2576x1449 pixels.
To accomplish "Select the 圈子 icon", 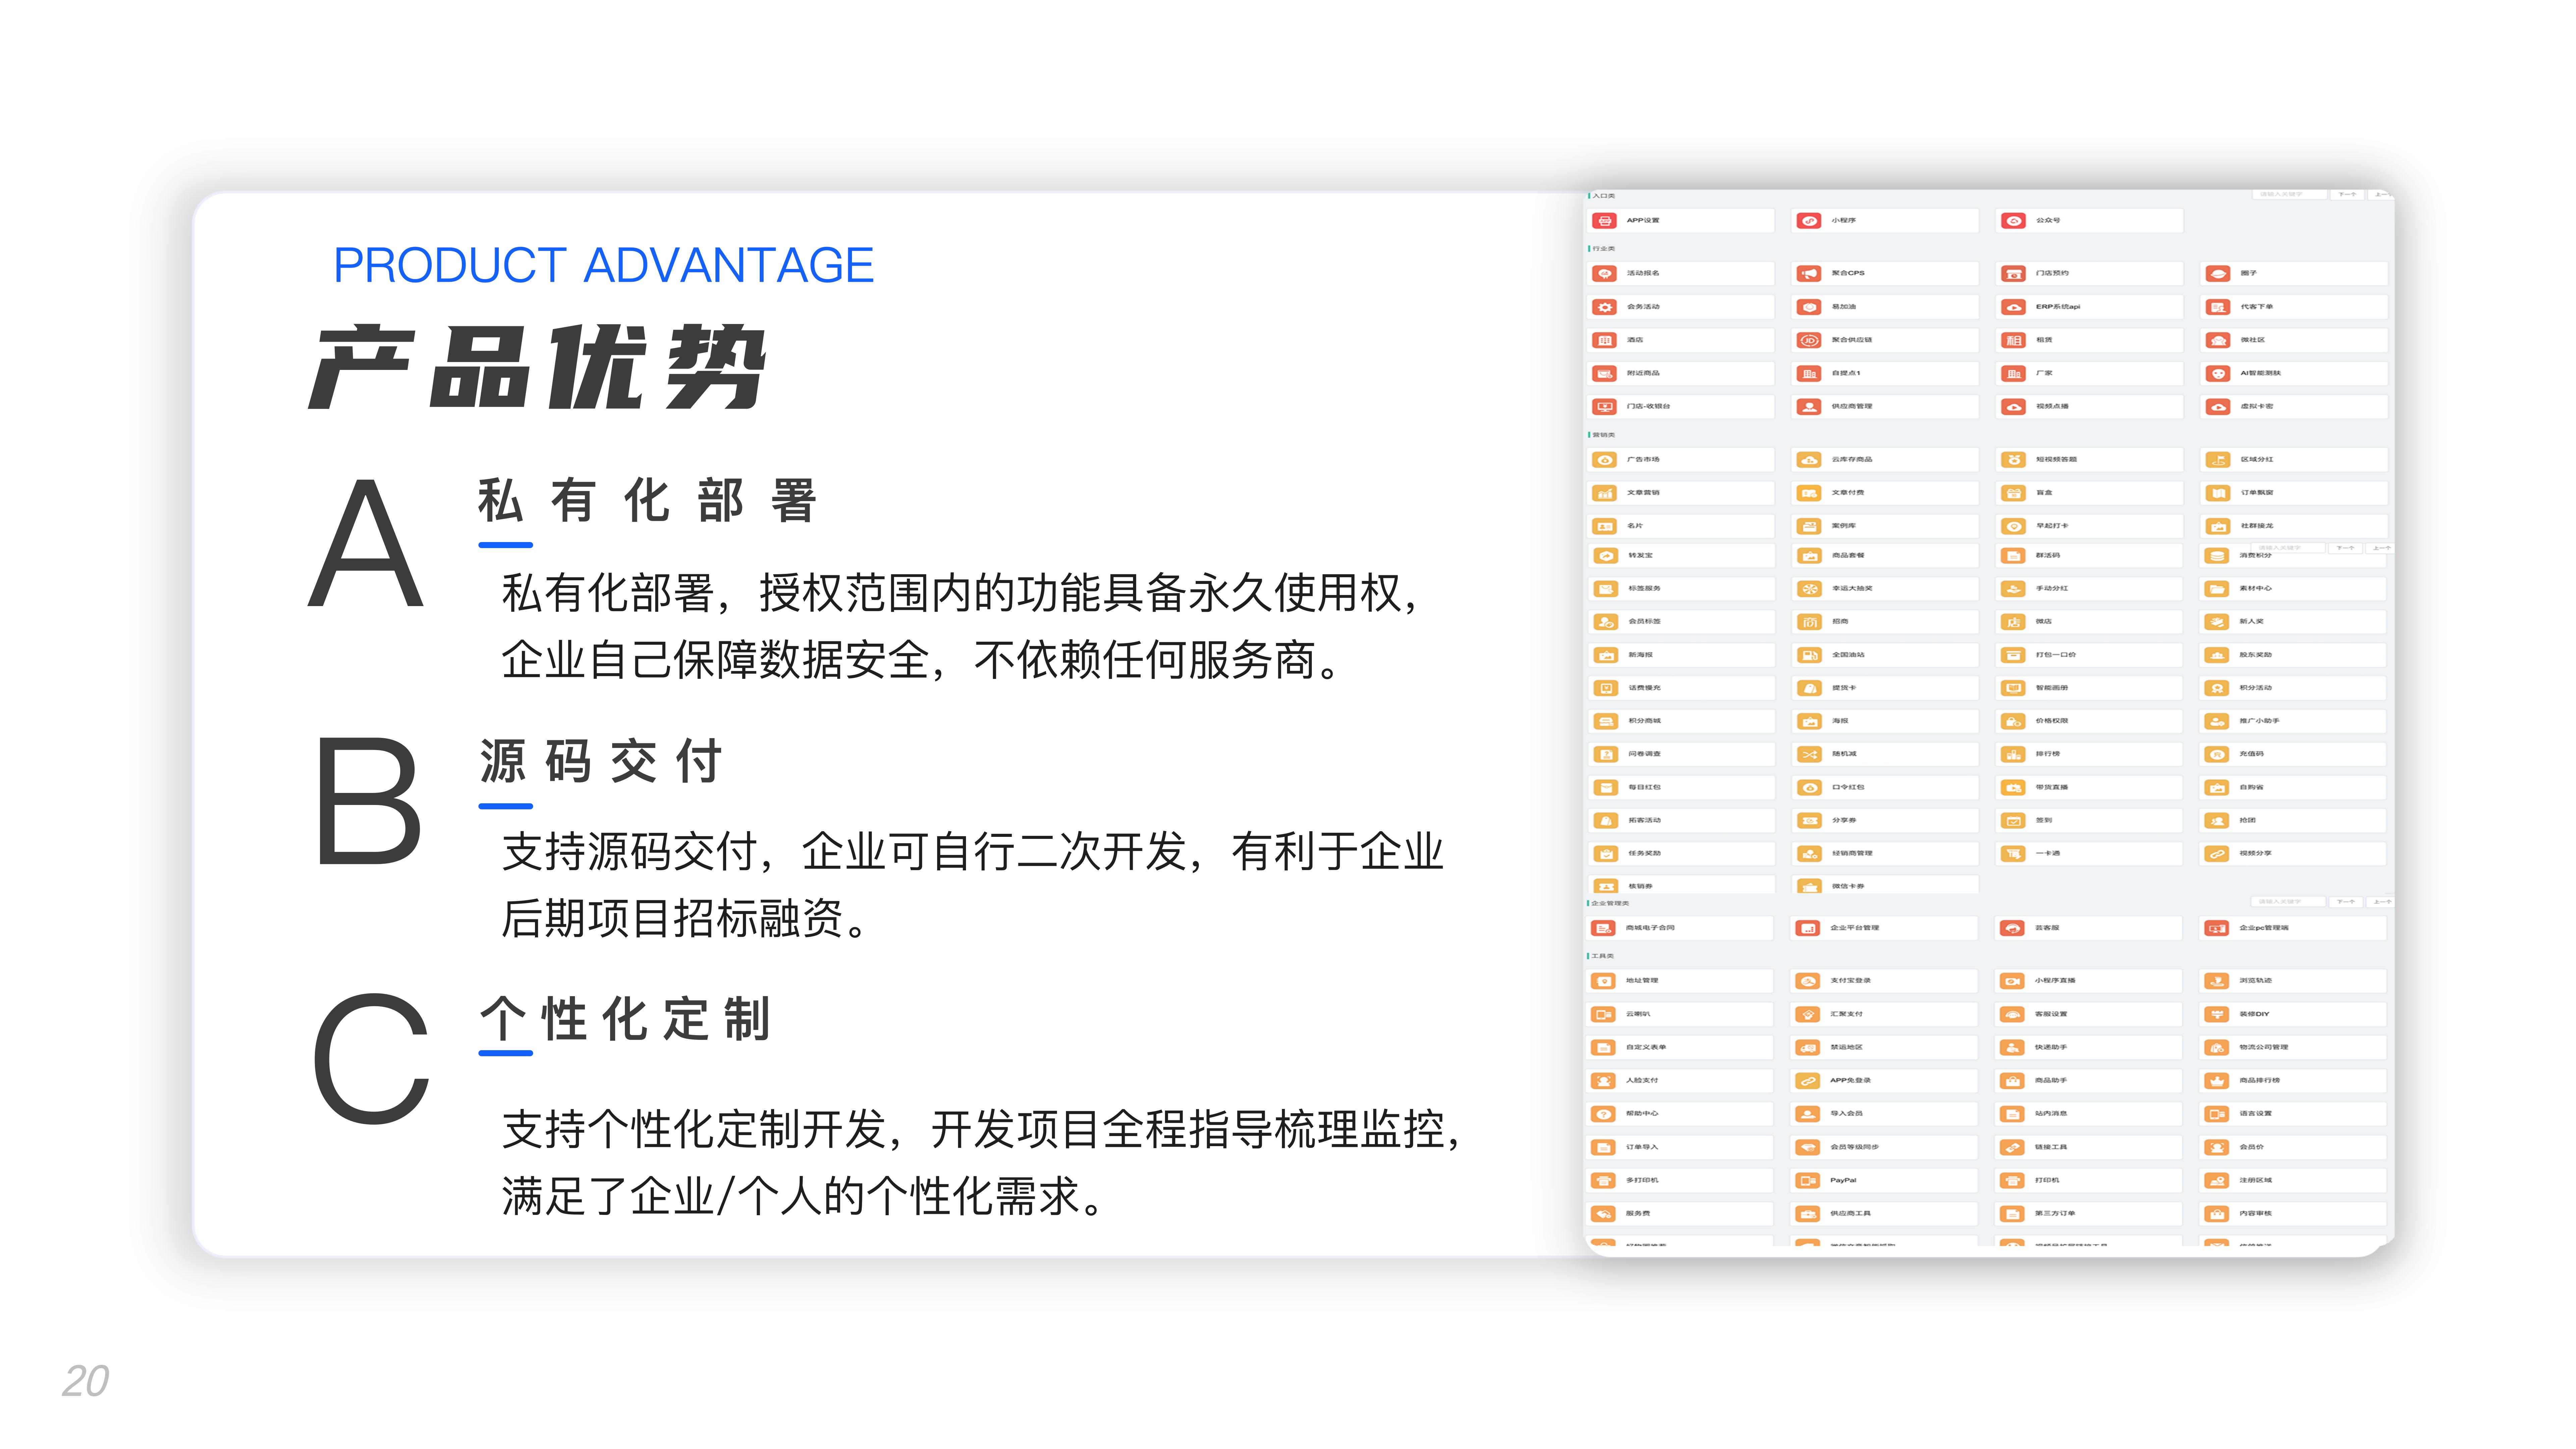I will [2218, 274].
